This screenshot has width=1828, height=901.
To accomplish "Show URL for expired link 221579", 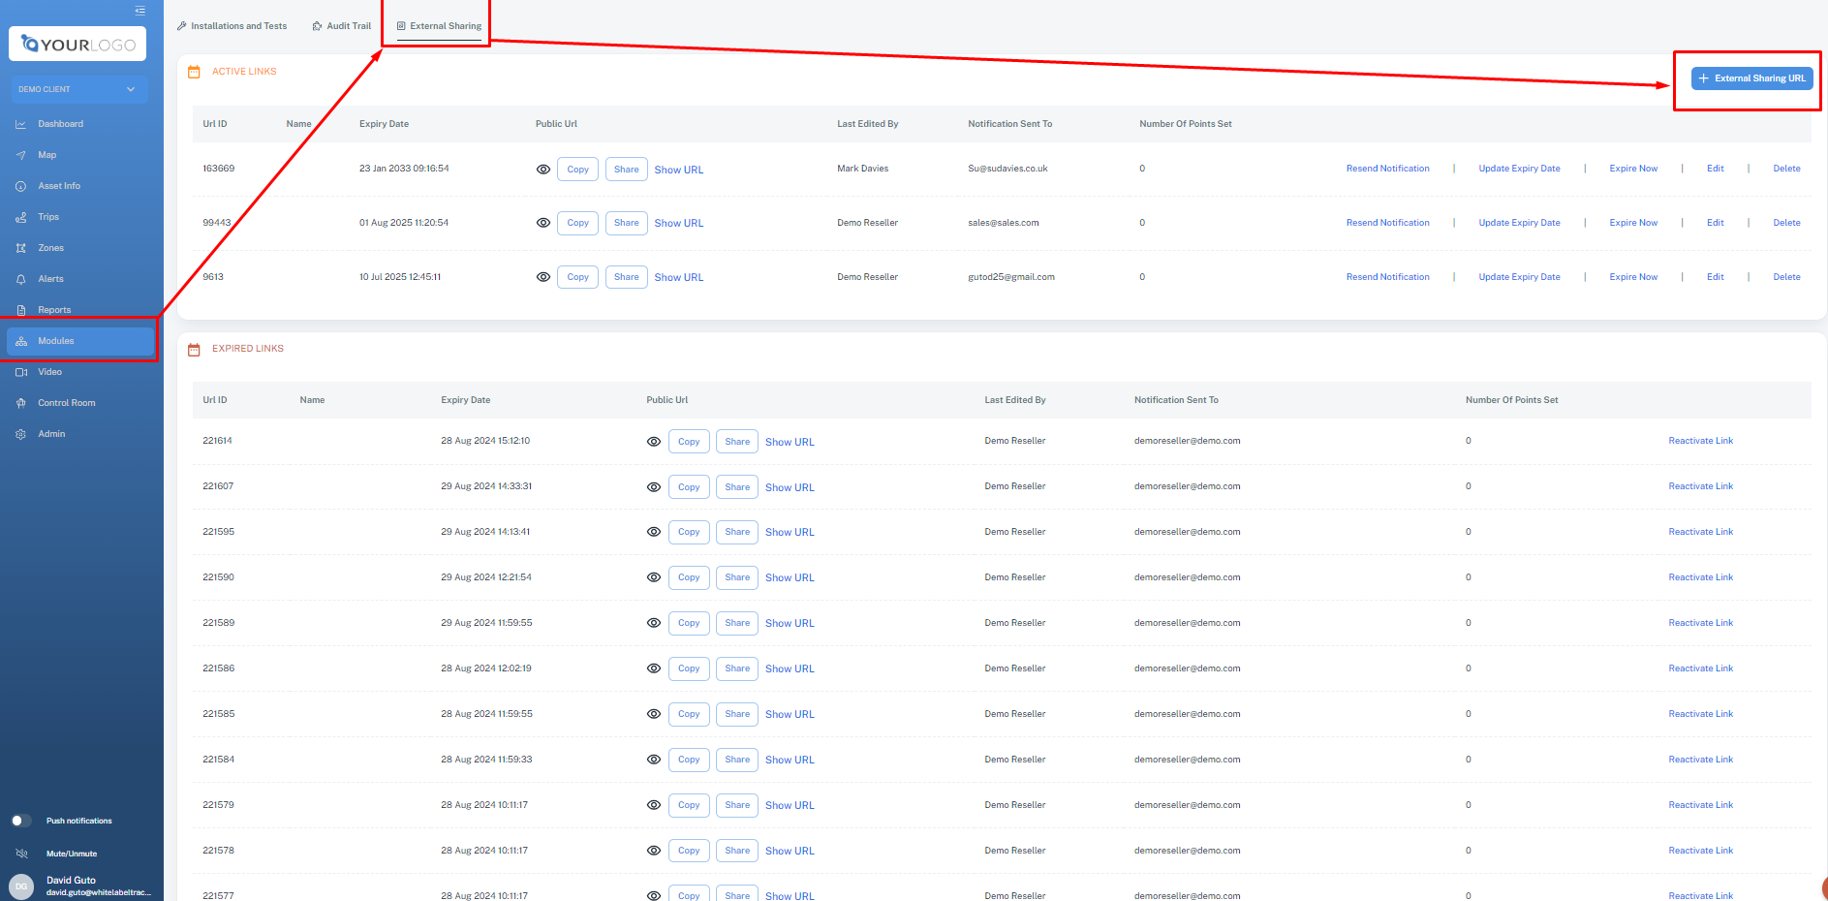I will pyautogui.click(x=790, y=805).
